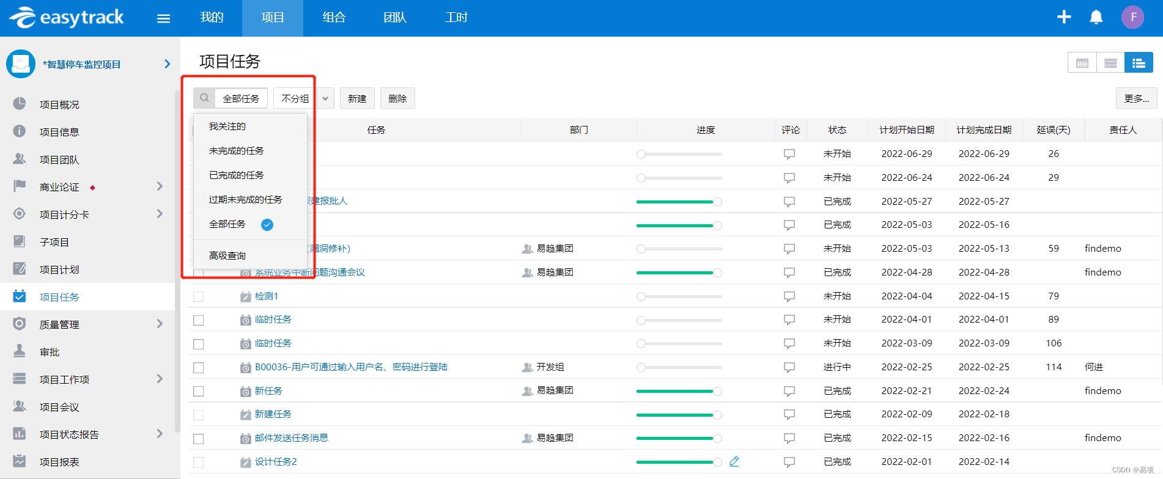Click the 项目信息 info icon
The height and width of the screenshot is (479, 1163).
tap(20, 131)
